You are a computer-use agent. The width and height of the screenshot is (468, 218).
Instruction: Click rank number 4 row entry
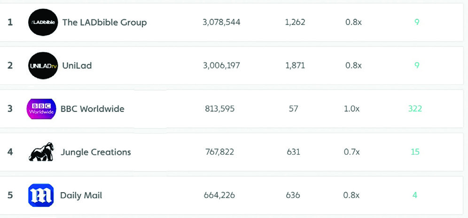pyautogui.click(x=10, y=152)
